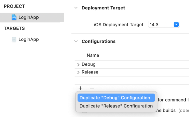The image size is (189, 117).
Task: Open iOS Deployment Target dropdown arrow
Action: (x=176, y=25)
